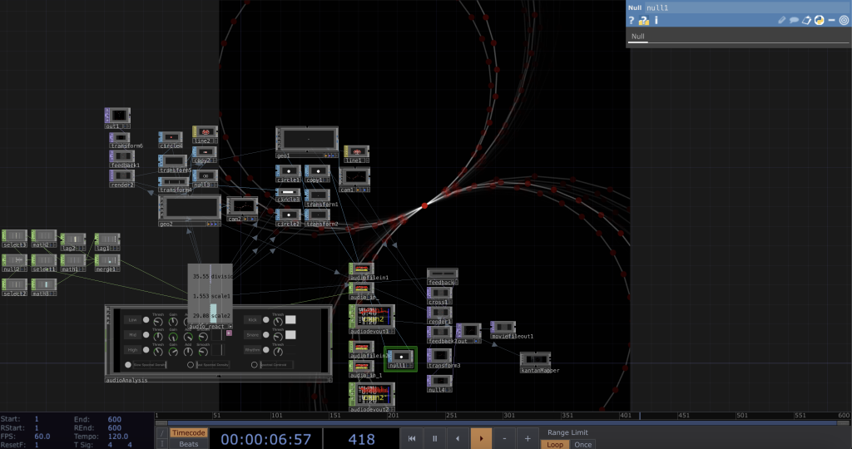The height and width of the screenshot is (449, 852).
Task: Click the comment speech bubble icon
Action: click(x=794, y=20)
